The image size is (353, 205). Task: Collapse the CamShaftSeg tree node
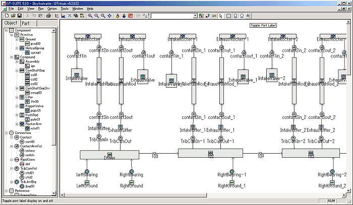coord(17,71)
